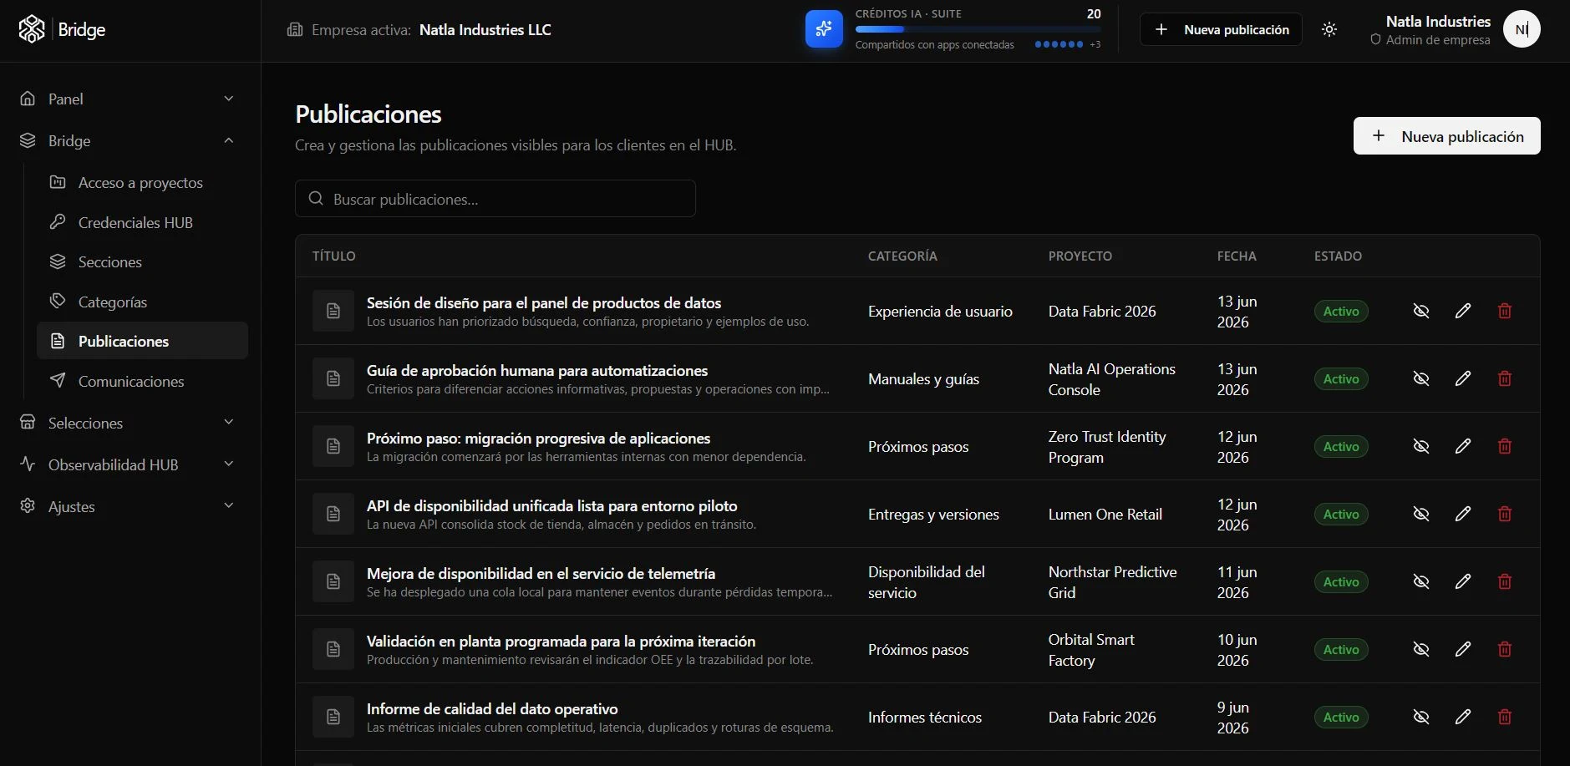Image resolution: width=1570 pixels, height=766 pixels.
Task: Select Publicaciones in sidebar
Action: pyautogui.click(x=143, y=341)
